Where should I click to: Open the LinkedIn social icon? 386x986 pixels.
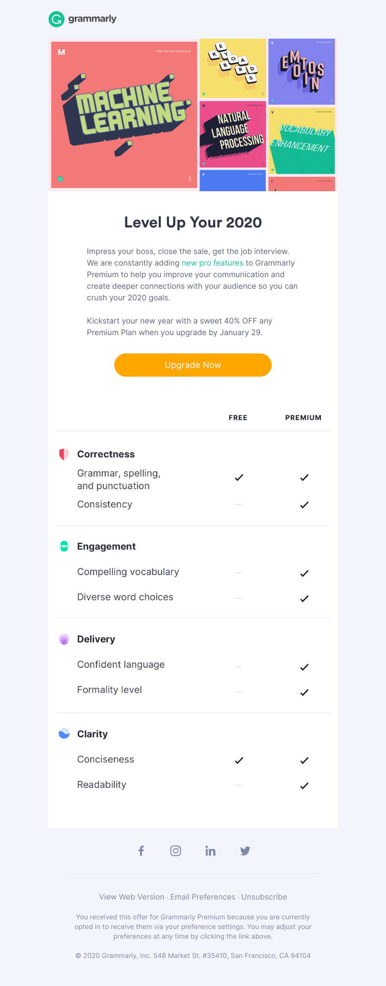(210, 851)
